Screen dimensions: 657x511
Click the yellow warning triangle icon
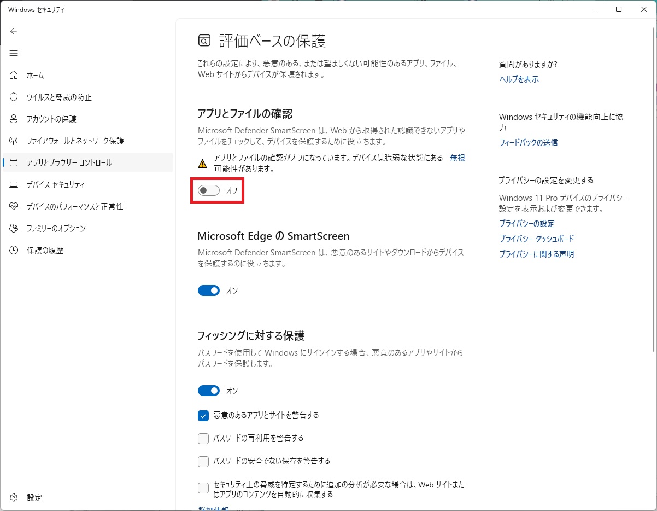[203, 163]
